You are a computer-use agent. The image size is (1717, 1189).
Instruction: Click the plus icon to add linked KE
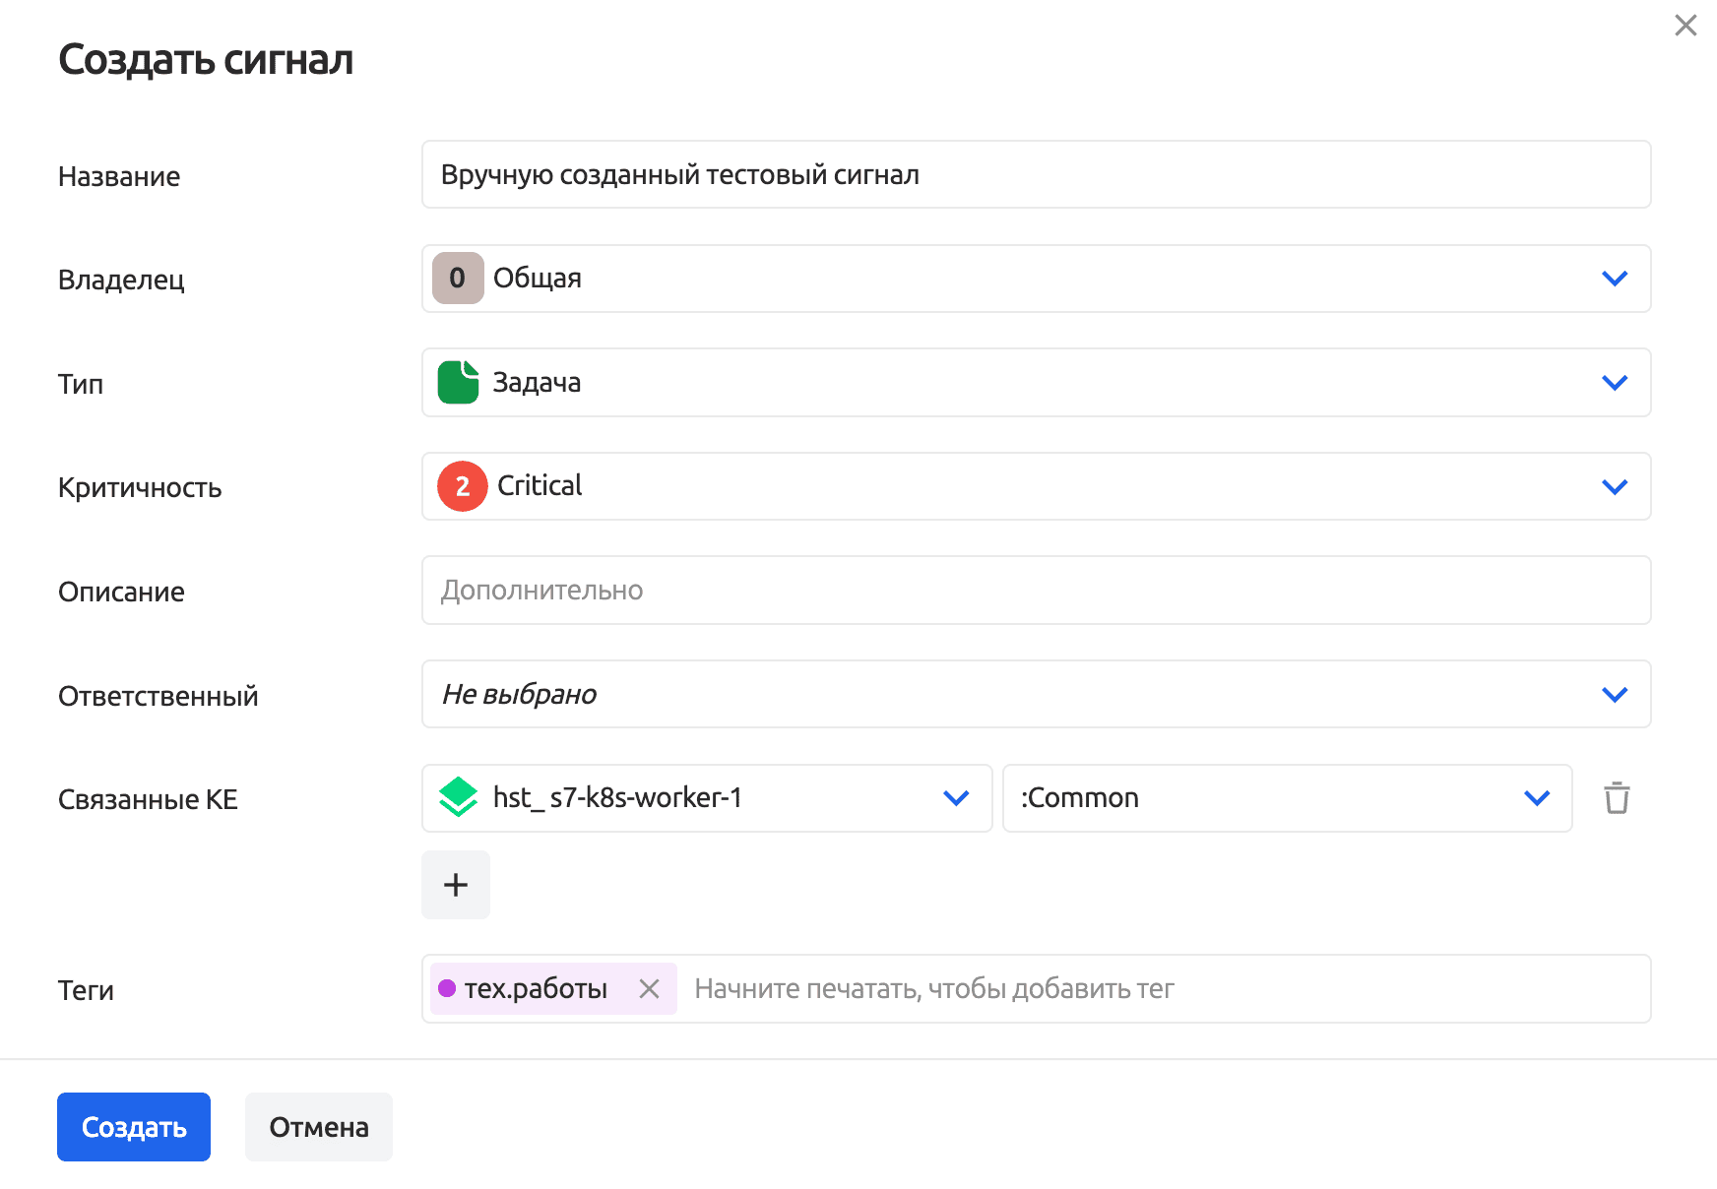coord(456,885)
